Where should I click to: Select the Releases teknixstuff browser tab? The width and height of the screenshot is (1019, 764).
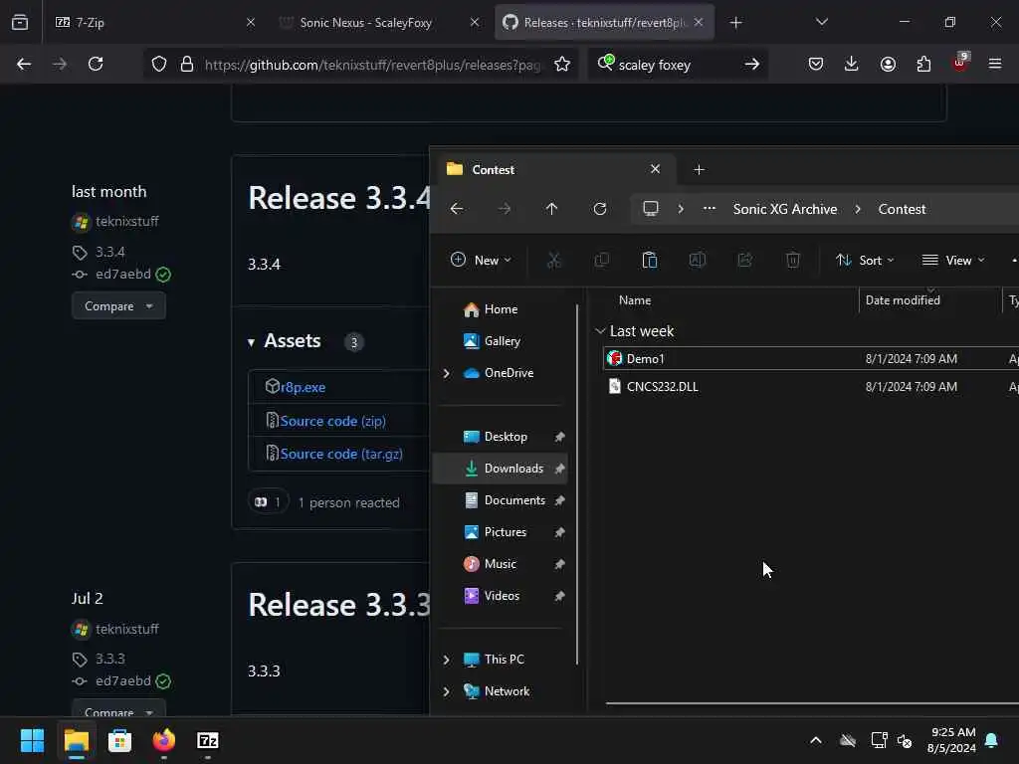tap(604, 22)
